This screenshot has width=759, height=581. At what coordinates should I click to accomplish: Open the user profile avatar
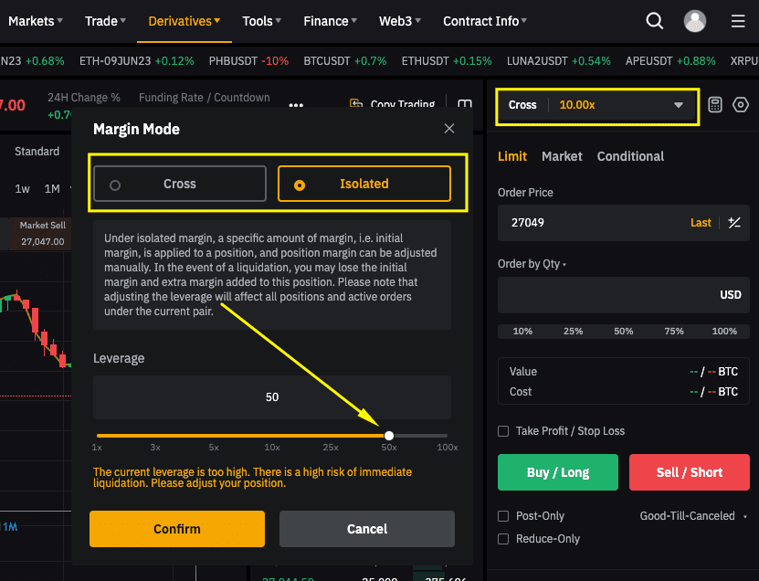[695, 21]
